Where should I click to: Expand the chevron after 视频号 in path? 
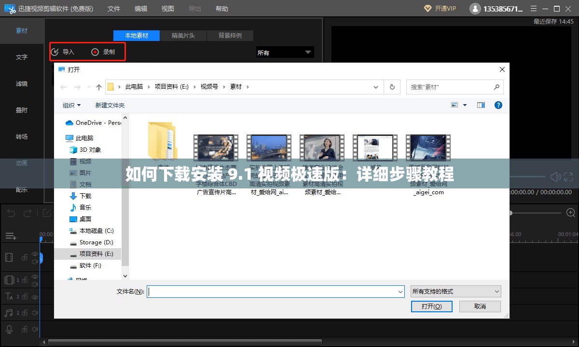224,87
